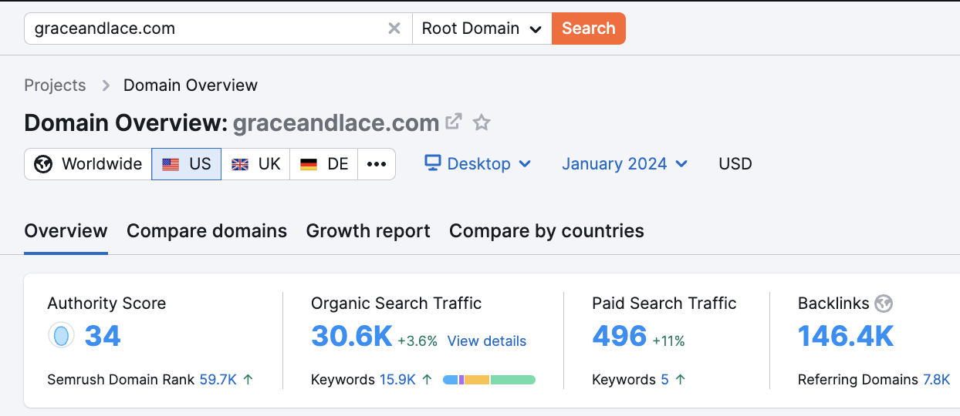
Task: Click the globe icon next to Backlinks
Action: tap(884, 304)
